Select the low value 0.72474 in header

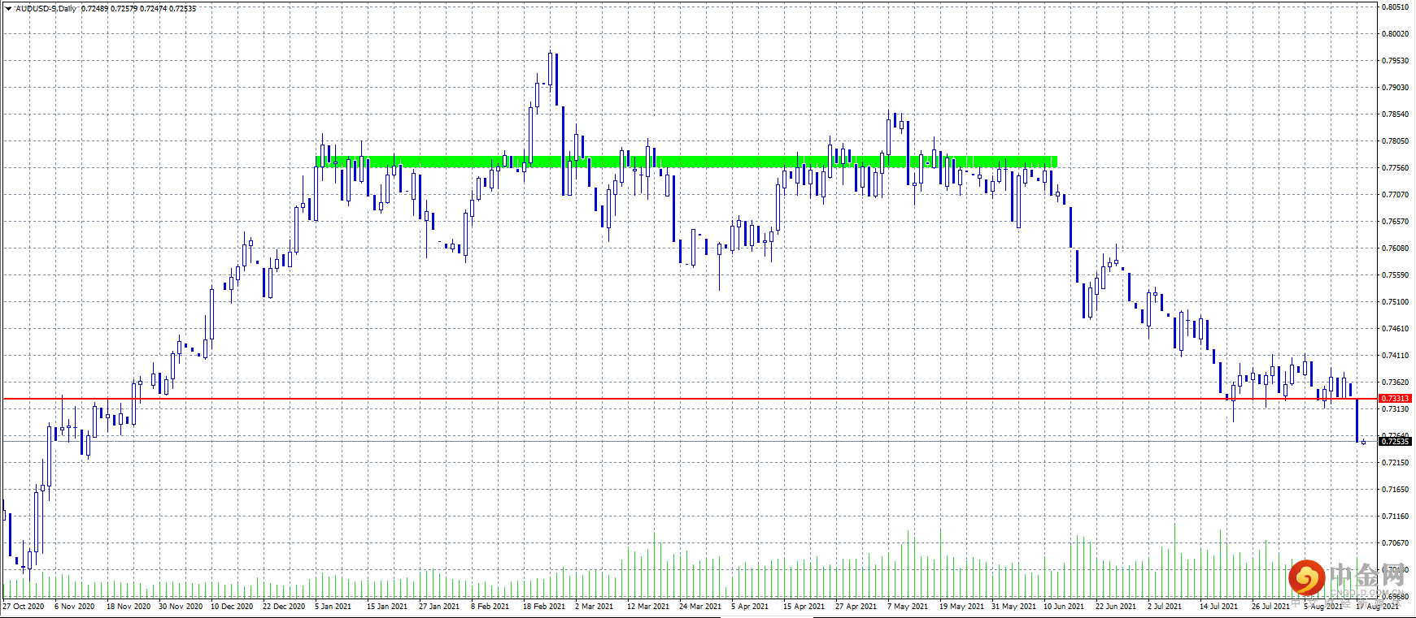[153, 8]
